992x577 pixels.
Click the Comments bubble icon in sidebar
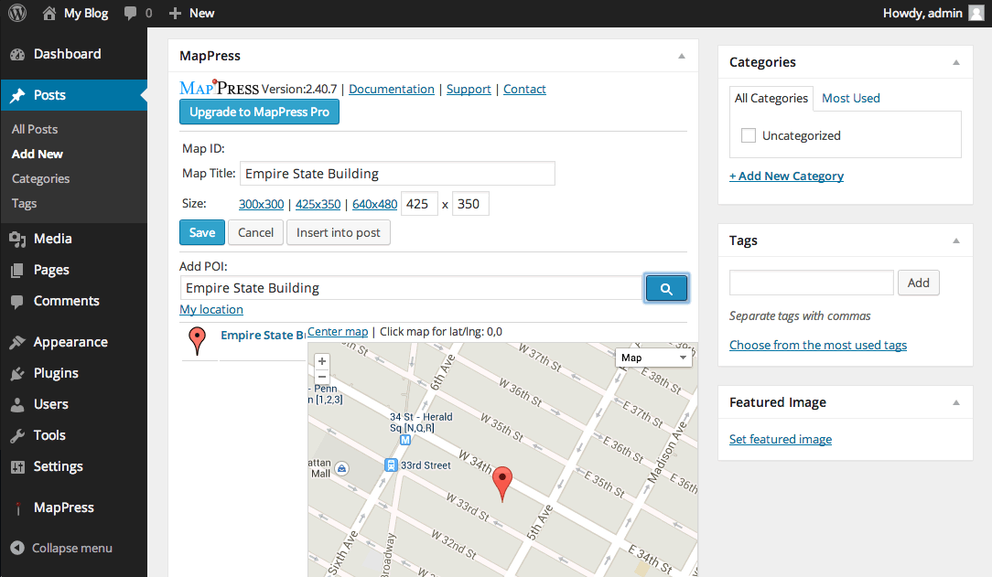17,302
